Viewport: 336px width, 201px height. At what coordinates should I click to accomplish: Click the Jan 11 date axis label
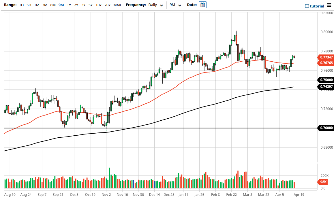[183, 195]
